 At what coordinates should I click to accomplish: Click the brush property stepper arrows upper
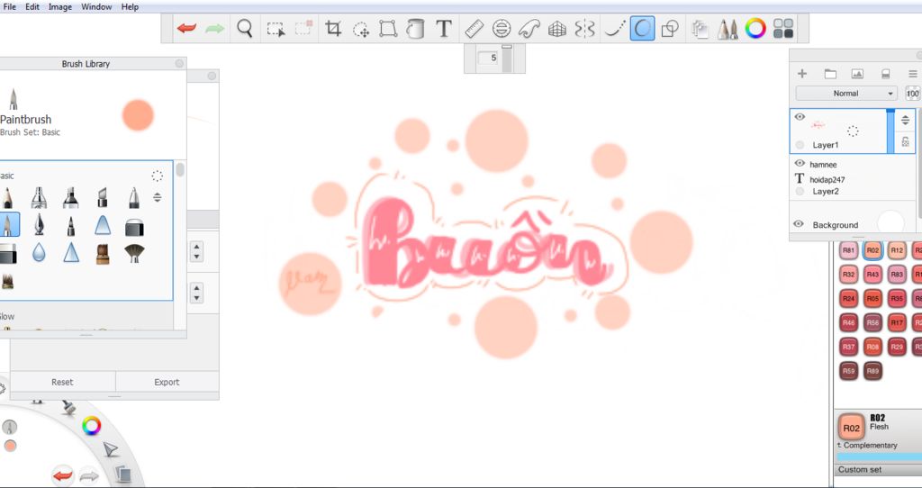[197, 251]
